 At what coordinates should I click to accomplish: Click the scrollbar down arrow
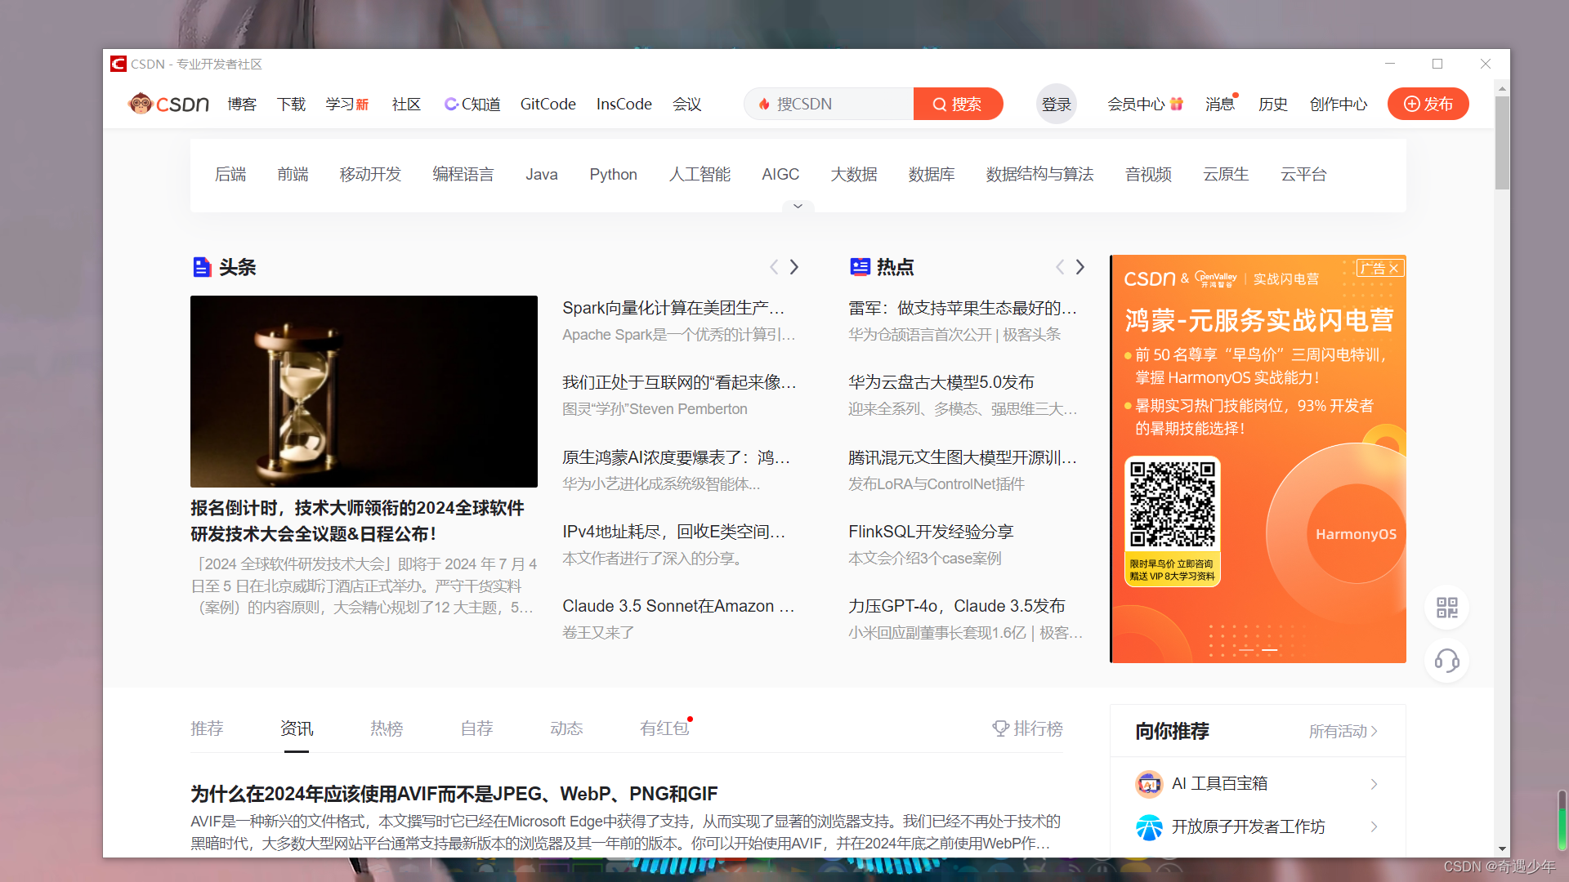1502,849
